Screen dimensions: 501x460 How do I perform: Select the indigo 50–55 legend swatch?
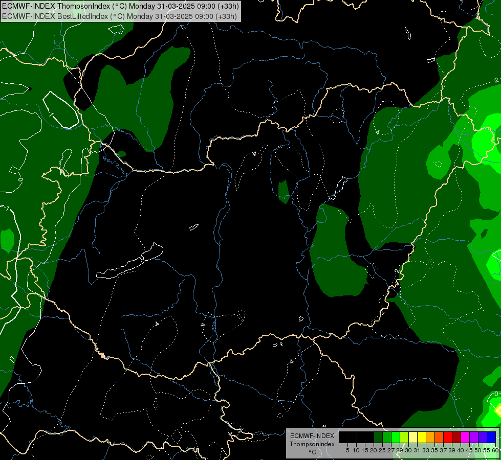pyautogui.click(x=483, y=437)
